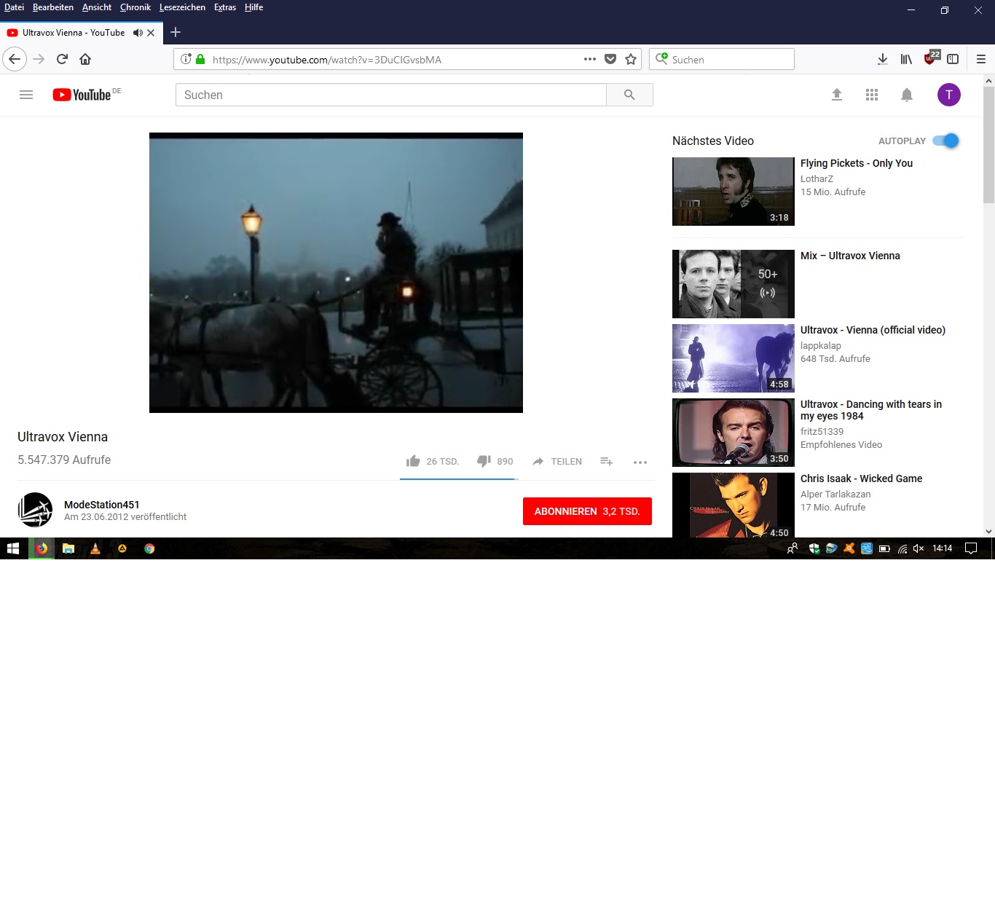Open Flying Pickets - Only You thumbnail

pyautogui.click(x=734, y=192)
